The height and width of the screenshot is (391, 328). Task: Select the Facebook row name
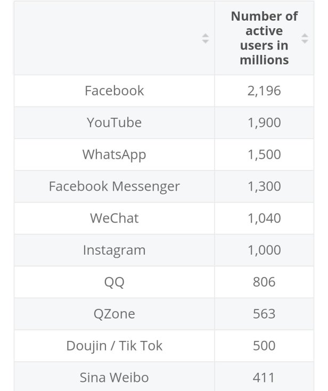coord(114,91)
